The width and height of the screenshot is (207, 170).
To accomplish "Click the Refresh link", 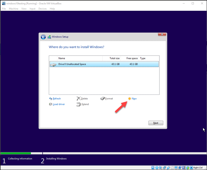I will pyautogui.click(x=56, y=99).
